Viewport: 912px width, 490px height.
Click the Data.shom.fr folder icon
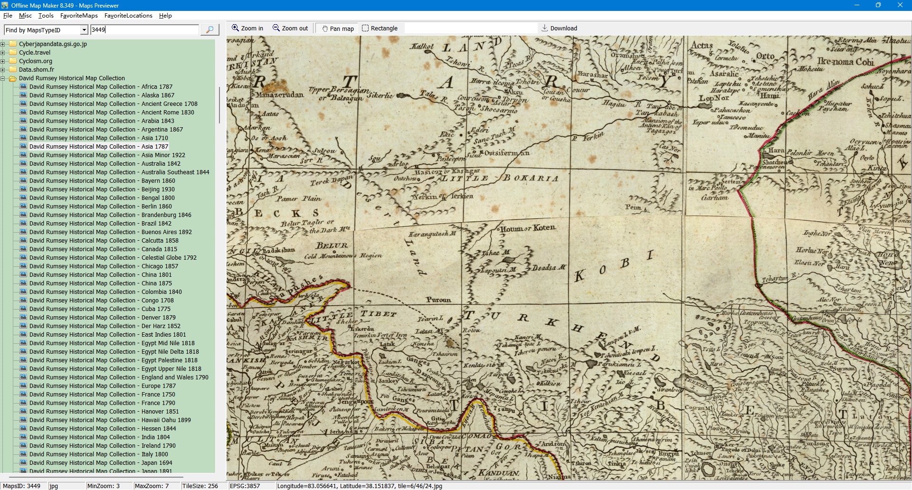[x=13, y=70]
